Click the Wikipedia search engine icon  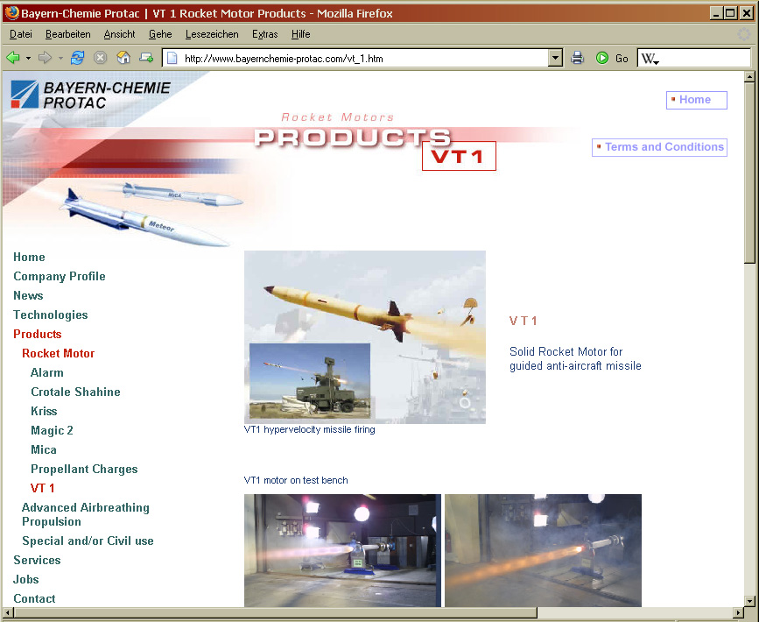tap(649, 59)
